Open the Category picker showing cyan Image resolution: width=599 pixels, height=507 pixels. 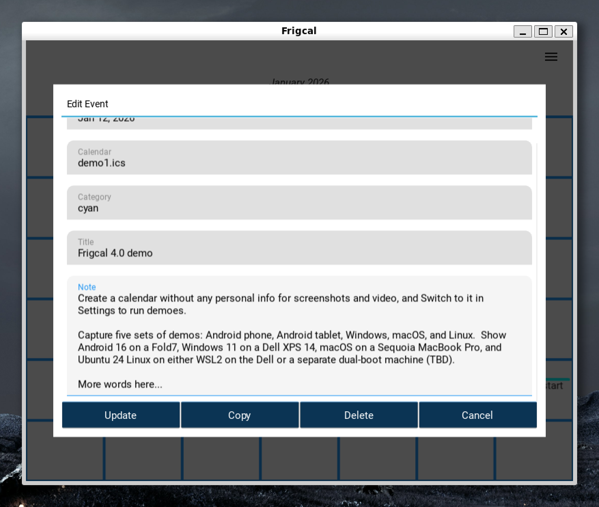pos(299,203)
